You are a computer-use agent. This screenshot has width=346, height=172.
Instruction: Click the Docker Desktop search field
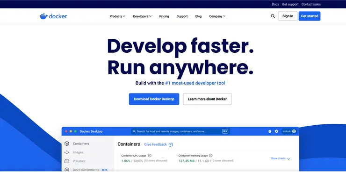click(x=180, y=131)
